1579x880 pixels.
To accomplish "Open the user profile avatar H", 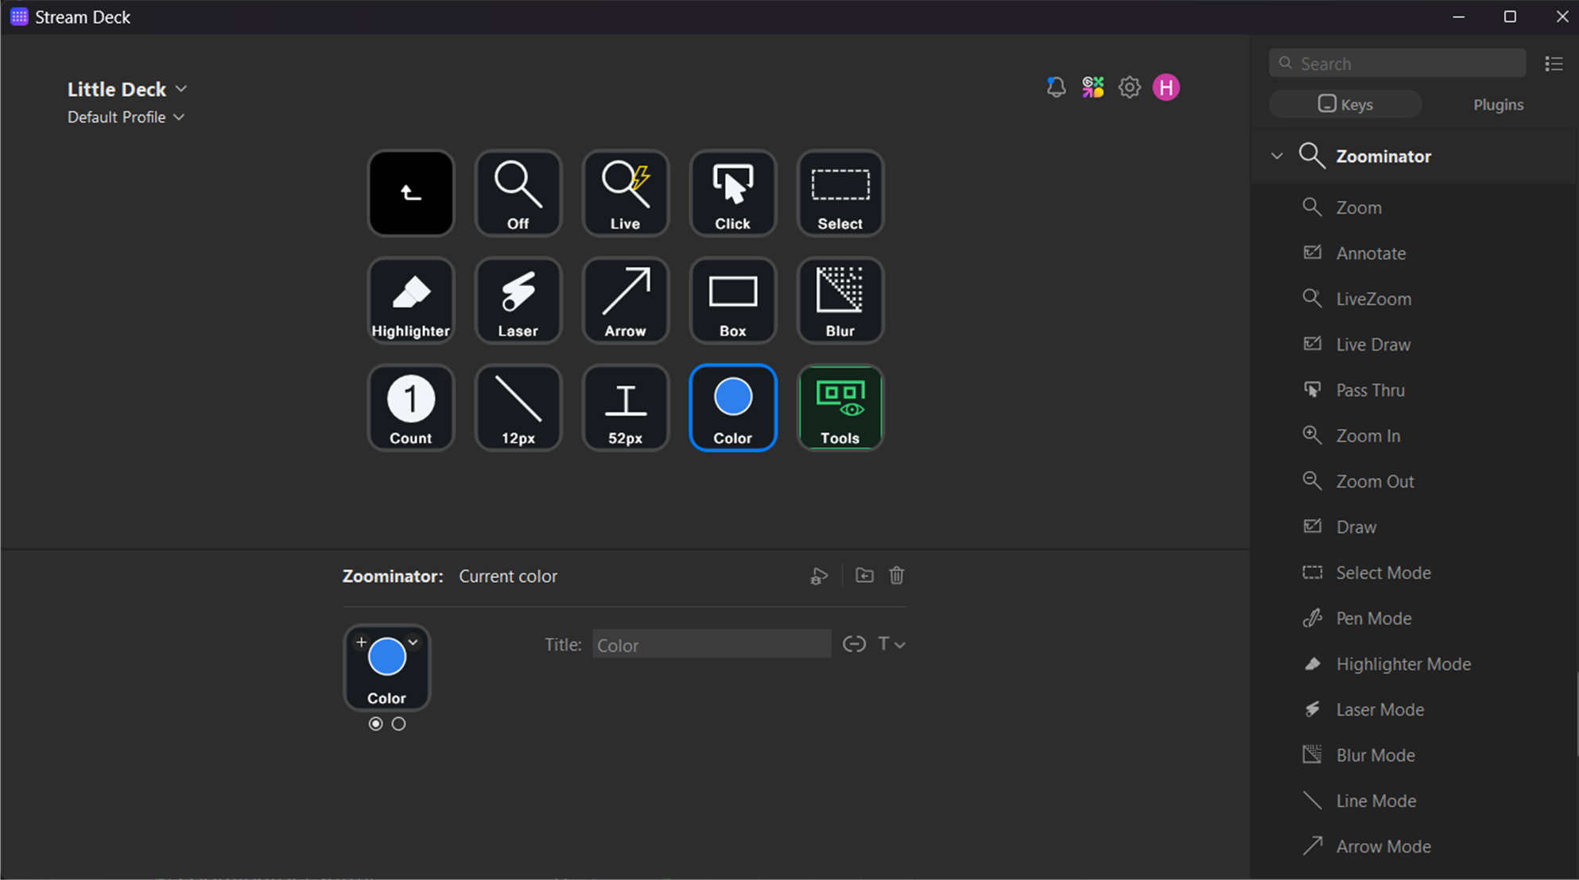I will 1166,87.
